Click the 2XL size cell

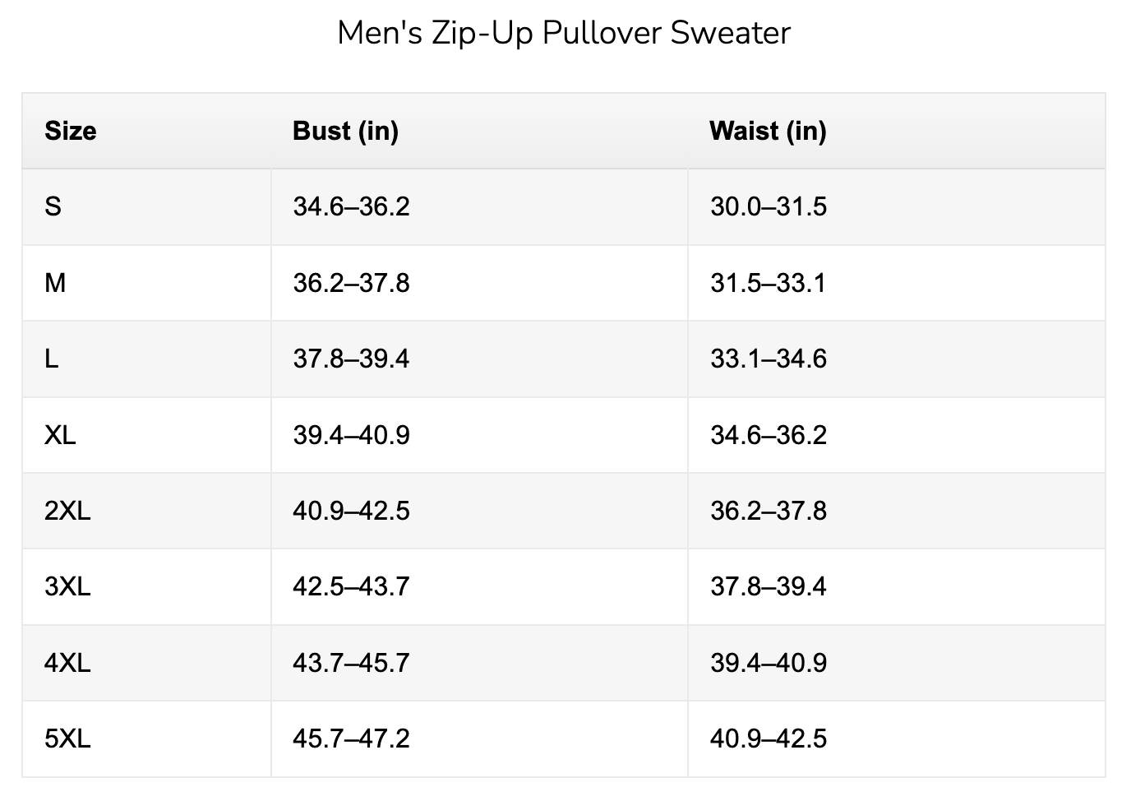pyautogui.click(x=67, y=511)
